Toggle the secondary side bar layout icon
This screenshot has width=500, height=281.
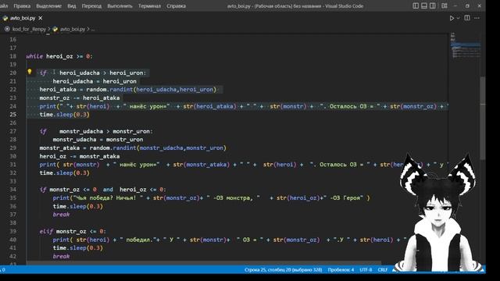[x=433, y=5]
